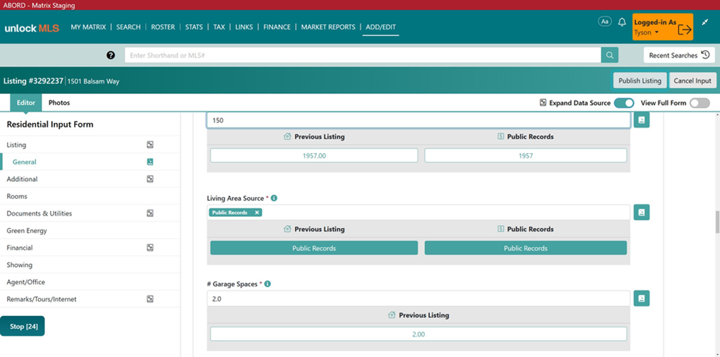The image size is (720, 357).
Task: Open Recent Searches list
Action: (679, 55)
